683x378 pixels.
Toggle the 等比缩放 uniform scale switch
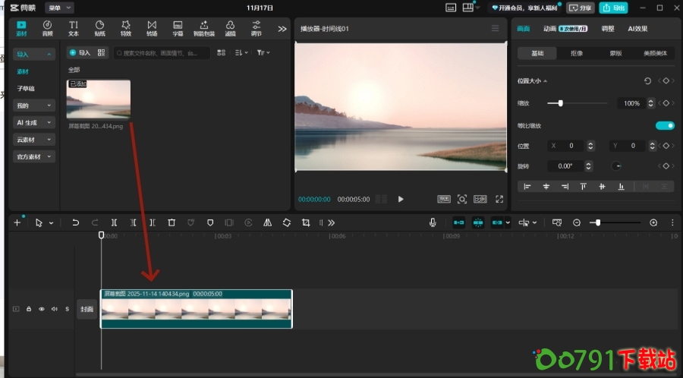point(665,125)
